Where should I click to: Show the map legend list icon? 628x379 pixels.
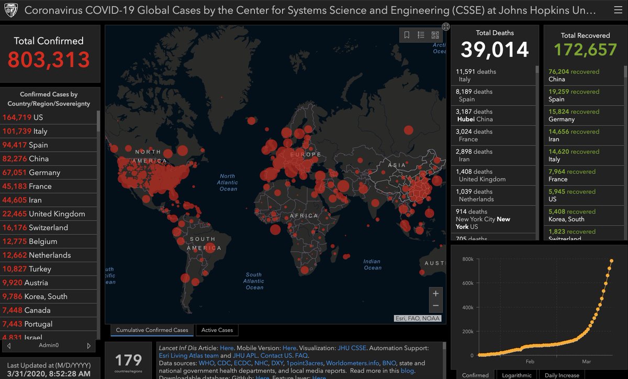421,35
